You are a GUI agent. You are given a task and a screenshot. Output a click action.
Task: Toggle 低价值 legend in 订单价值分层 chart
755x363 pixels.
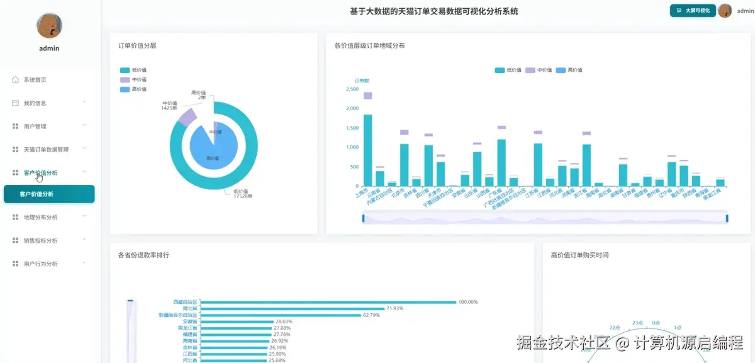click(x=133, y=70)
